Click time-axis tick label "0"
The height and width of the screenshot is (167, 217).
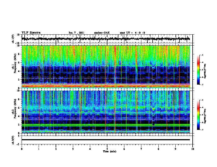pyautogui.click(x=22, y=149)
